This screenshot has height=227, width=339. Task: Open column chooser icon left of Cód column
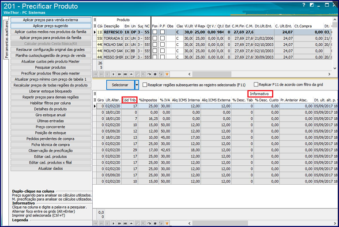tap(95, 26)
